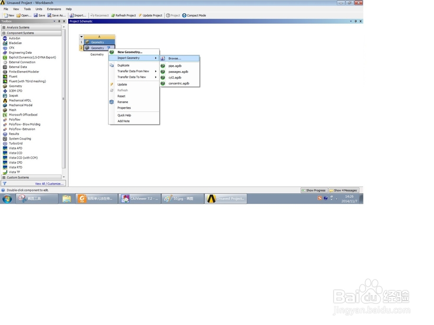Select concentric.agdb recent geometry file
This screenshot has width=434, height=325.
[180, 84]
